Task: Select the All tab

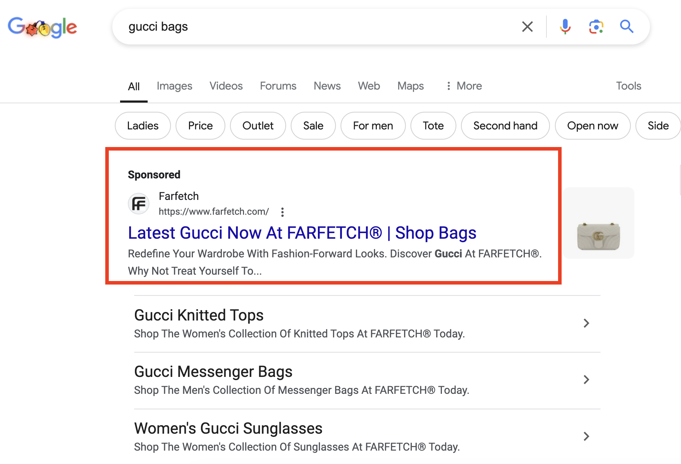Action: tap(134, 86)
